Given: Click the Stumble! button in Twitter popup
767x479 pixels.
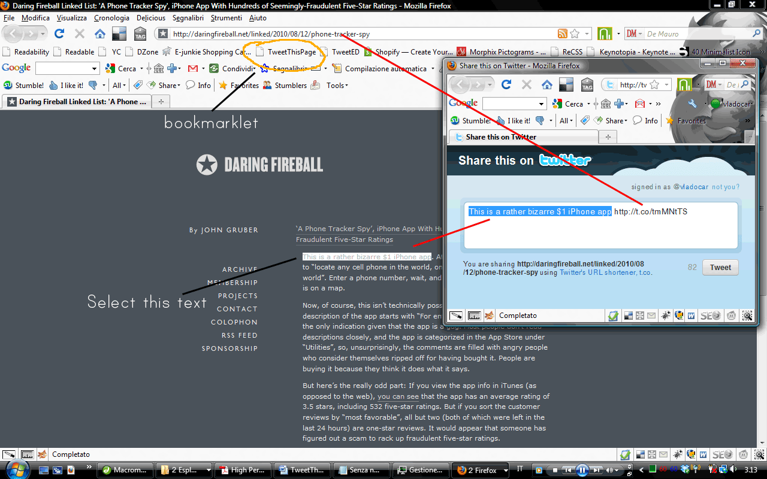Looking at the screenshot, I should coord(470,120).
